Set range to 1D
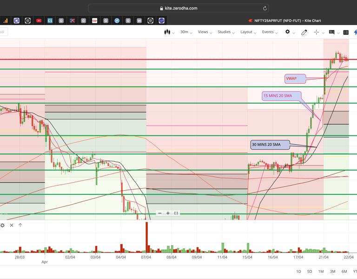 point(298,272)
